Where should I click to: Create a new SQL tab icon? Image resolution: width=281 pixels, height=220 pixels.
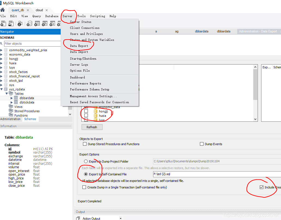[3, 23]
